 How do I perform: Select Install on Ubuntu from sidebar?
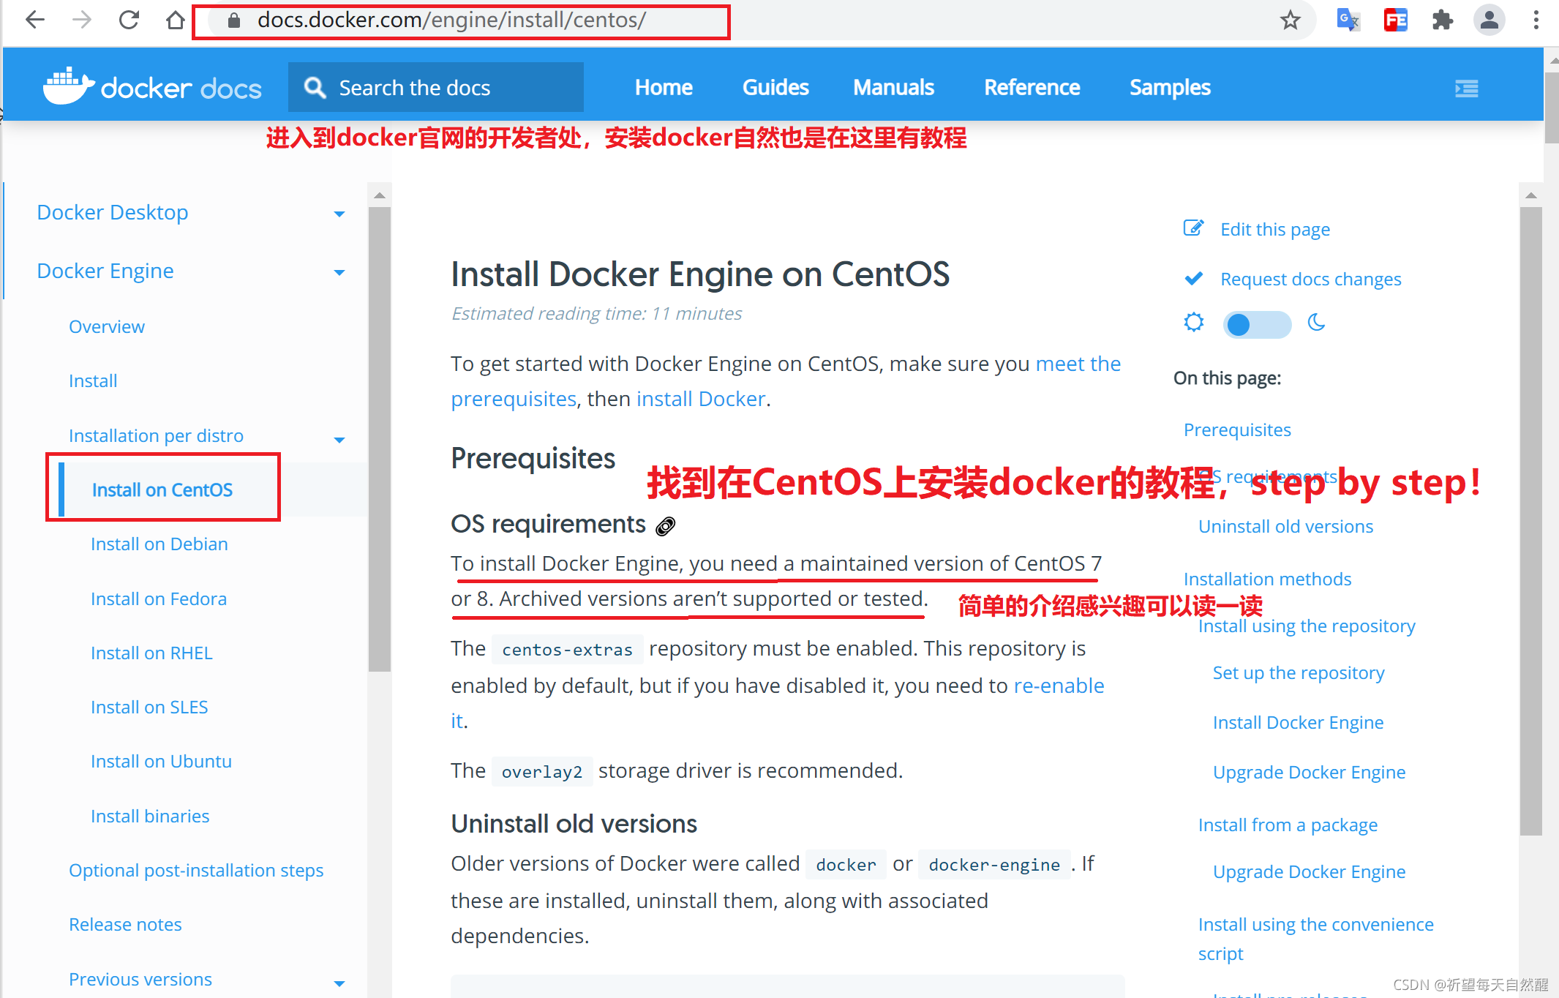[160, 762]
